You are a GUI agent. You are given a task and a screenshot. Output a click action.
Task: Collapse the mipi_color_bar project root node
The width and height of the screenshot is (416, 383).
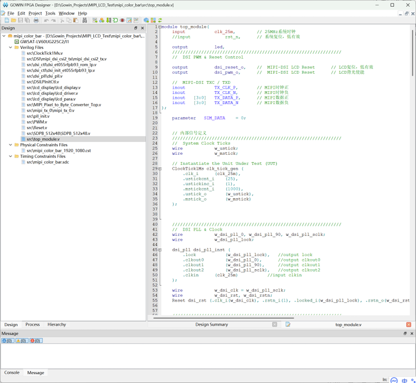pos(4,36)
